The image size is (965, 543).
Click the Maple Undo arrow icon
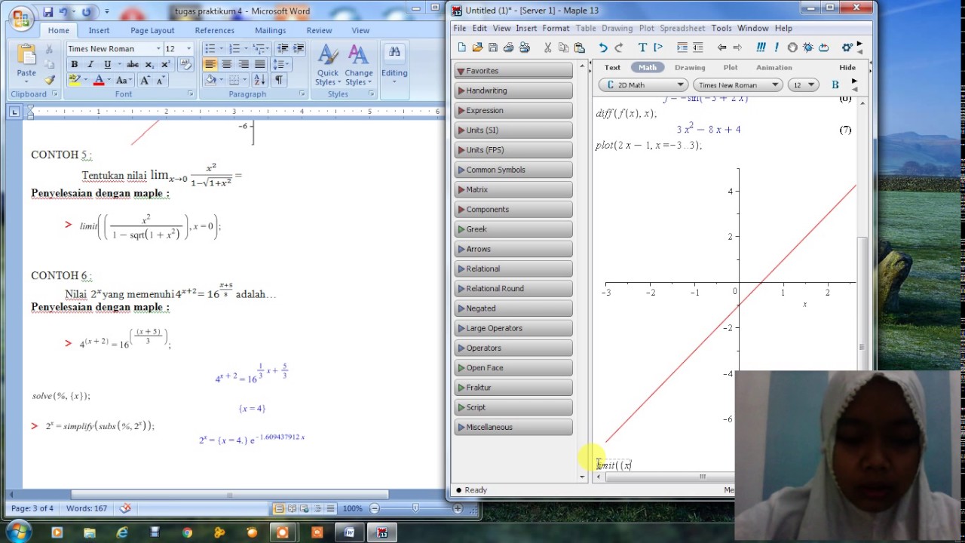(x=602, y=48)
